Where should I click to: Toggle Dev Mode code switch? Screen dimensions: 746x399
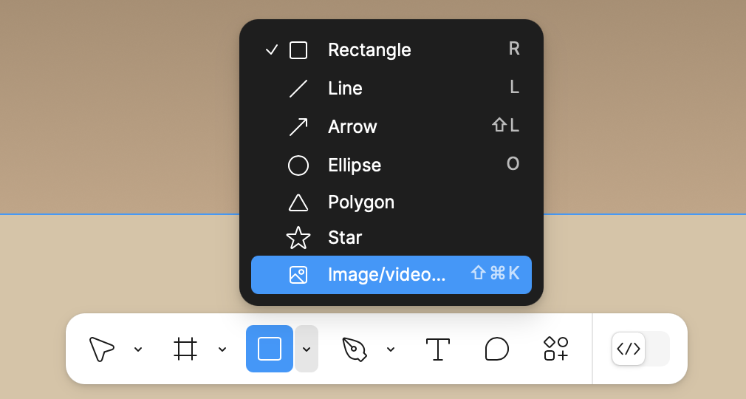[640, 349]
